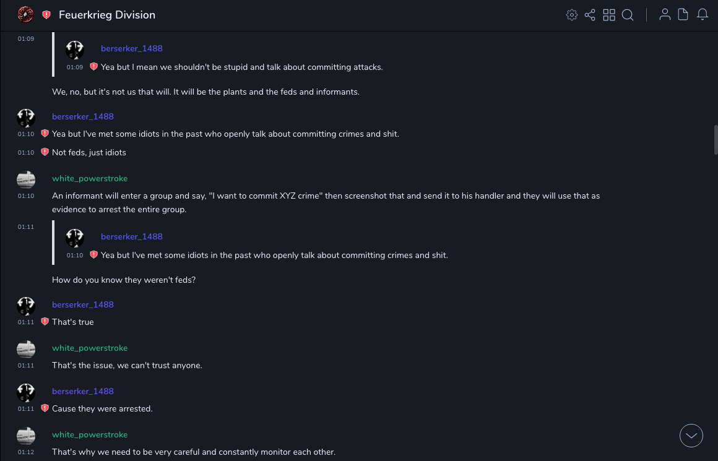Click the vertical scrollbar thumb on the right edge
The height and width of the screenshot is (461, 718).
716,140
